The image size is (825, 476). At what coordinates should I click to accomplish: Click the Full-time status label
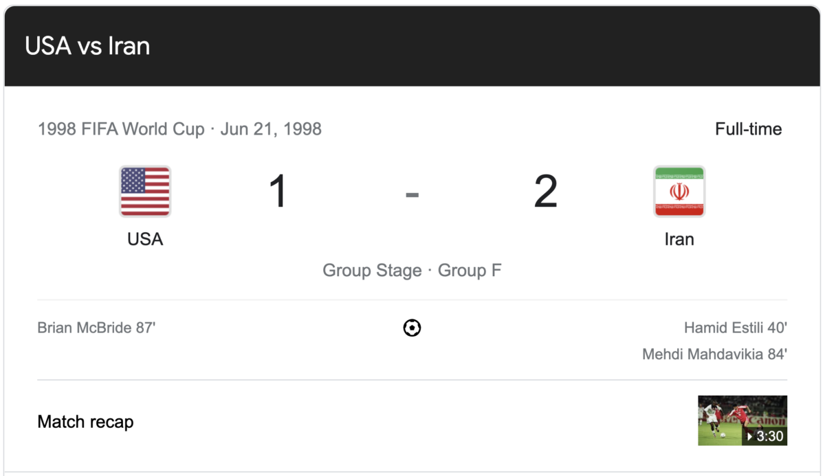pos(749,129)
